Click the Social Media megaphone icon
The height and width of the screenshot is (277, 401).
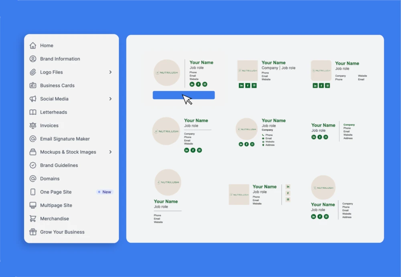(x=33, y=99)
